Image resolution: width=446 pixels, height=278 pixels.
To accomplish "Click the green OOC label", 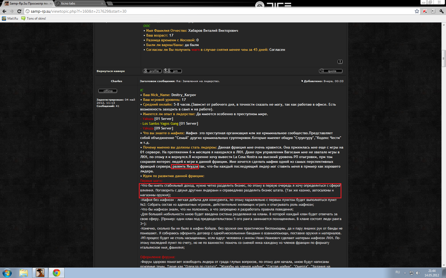I will 147,26.
